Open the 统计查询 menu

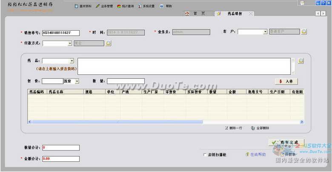(x=125, y=6)
